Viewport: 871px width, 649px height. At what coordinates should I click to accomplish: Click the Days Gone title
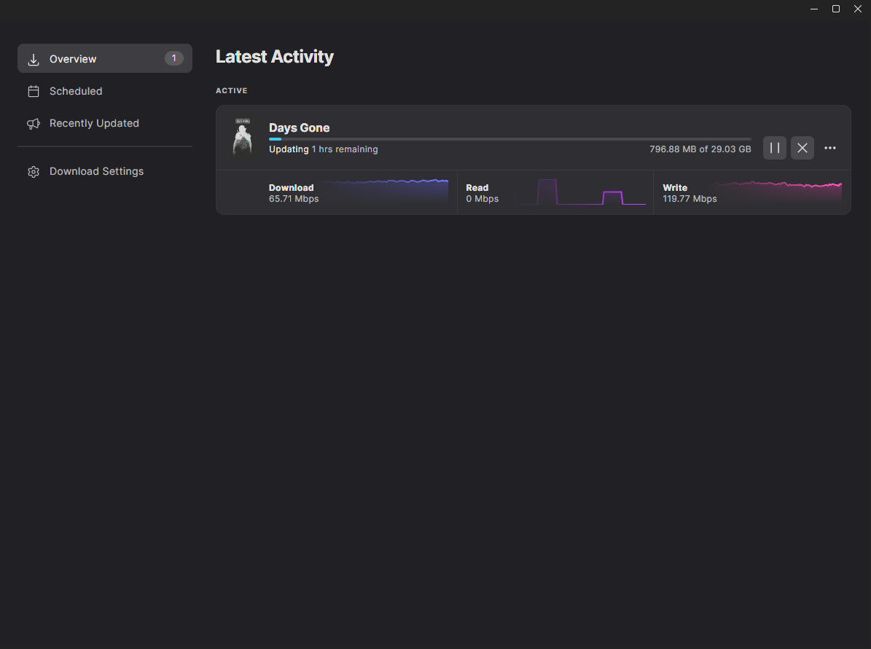point(300,127)
